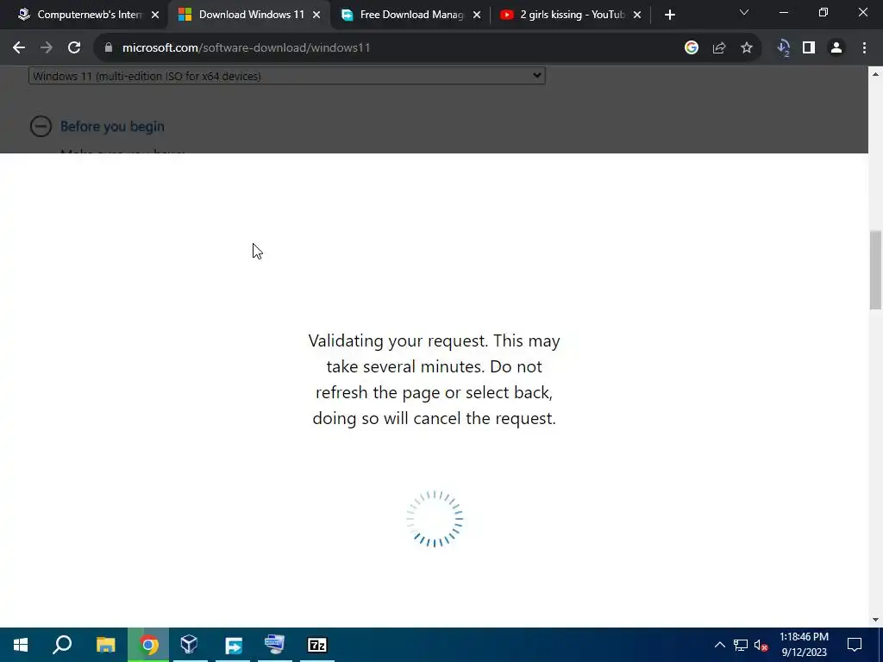Open 7-Zip from the taskbar
883x662 pixels.
pos(317,645)
